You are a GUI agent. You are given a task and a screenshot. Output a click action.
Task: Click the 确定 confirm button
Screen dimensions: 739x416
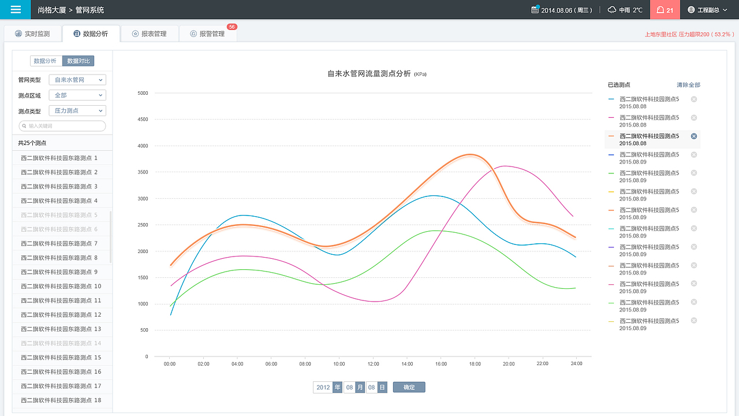tap(409, 387)
